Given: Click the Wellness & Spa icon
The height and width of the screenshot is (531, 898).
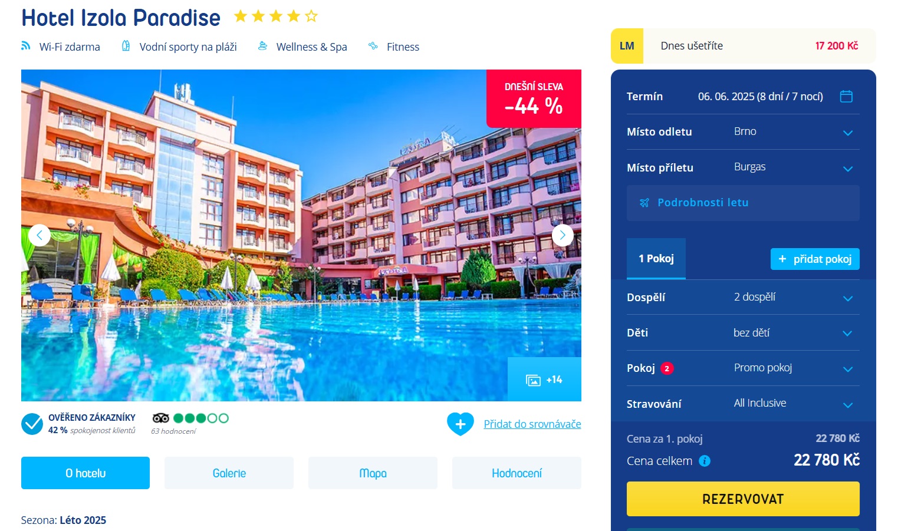Looking at the screenshot, I should click(x=263, y=46).
